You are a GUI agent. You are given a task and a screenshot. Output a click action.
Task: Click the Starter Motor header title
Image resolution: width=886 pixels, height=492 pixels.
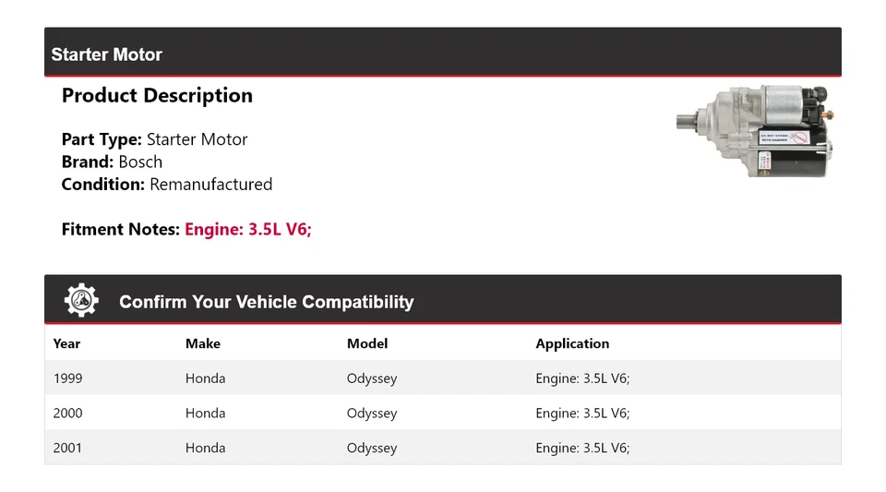coord(106,54)
